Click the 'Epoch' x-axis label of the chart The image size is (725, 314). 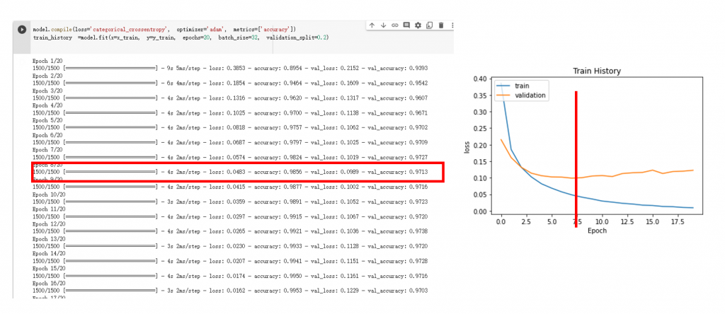(597, 231)
